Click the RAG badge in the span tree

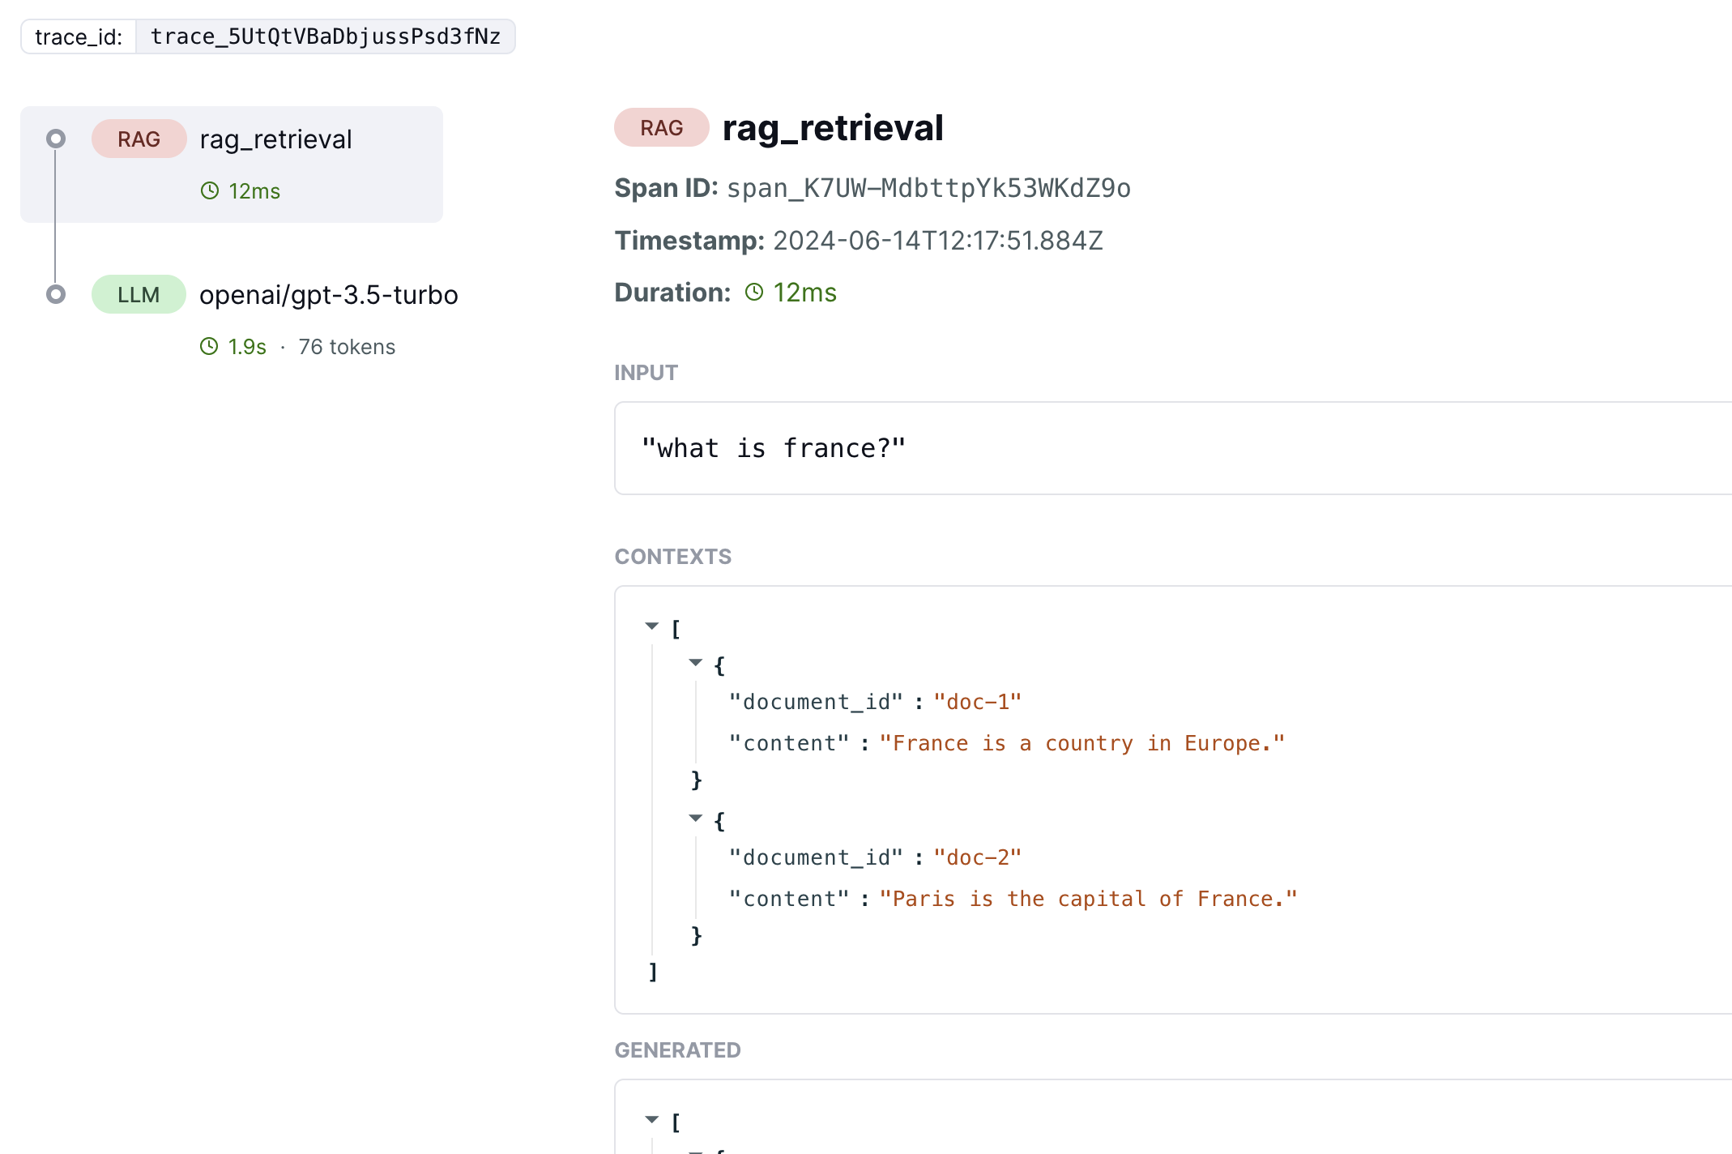click(x=139, y=139)
